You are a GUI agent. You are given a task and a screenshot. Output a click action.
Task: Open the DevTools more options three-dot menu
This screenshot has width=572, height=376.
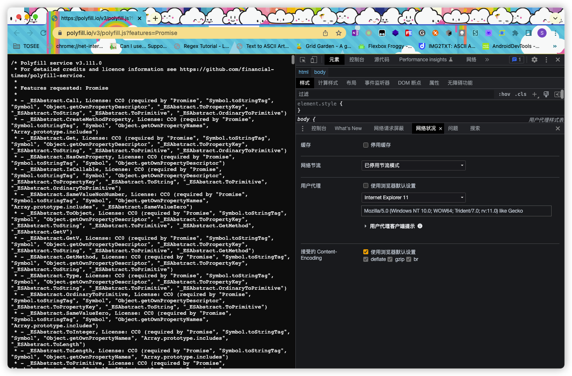pos(546,59)
